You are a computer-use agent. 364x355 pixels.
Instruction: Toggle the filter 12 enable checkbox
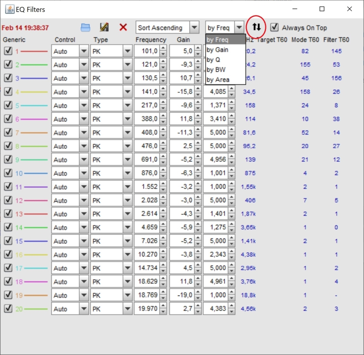[8, 200]
